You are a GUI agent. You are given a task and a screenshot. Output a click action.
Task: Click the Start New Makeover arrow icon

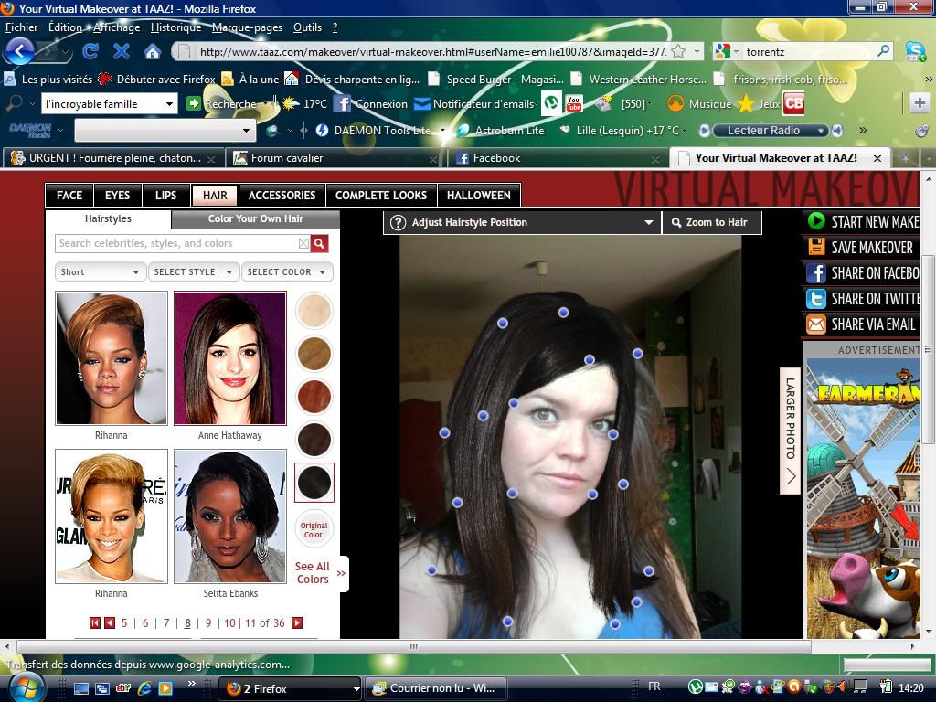click(x=816, y=221)
